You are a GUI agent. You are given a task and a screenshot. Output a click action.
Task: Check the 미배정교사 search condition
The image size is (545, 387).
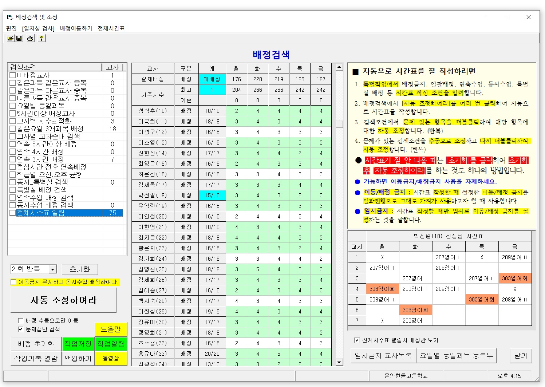point(13,75)
